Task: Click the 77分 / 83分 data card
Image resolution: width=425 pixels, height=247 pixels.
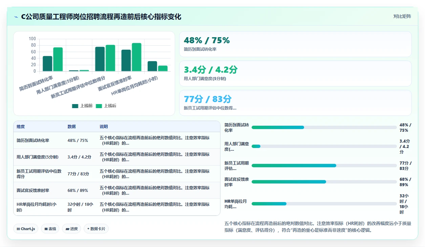Action: (x=295, y=103)
